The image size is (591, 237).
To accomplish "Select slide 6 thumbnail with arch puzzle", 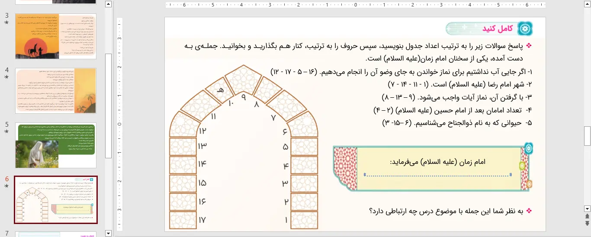I will 56,199.
